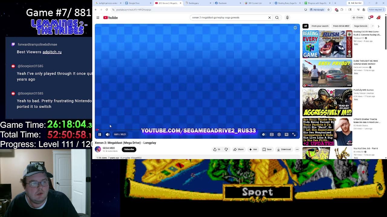Mute the video volume
This screenshot has width=387, height=217.
click(x=108, y=134)
